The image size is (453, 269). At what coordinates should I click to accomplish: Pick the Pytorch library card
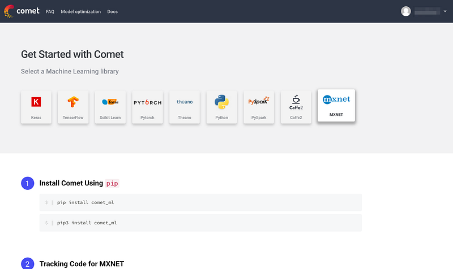pyautogui.click(x=147, y=107)
